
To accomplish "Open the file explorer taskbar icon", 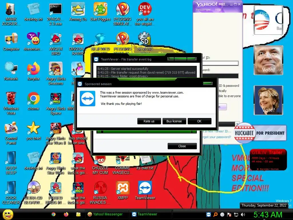I will tap(78, 214).
